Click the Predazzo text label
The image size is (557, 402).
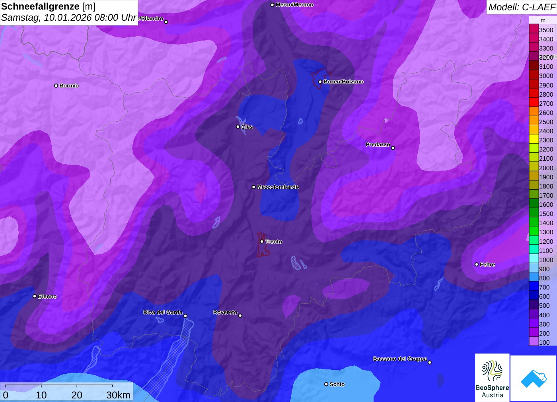click(378, 144)
